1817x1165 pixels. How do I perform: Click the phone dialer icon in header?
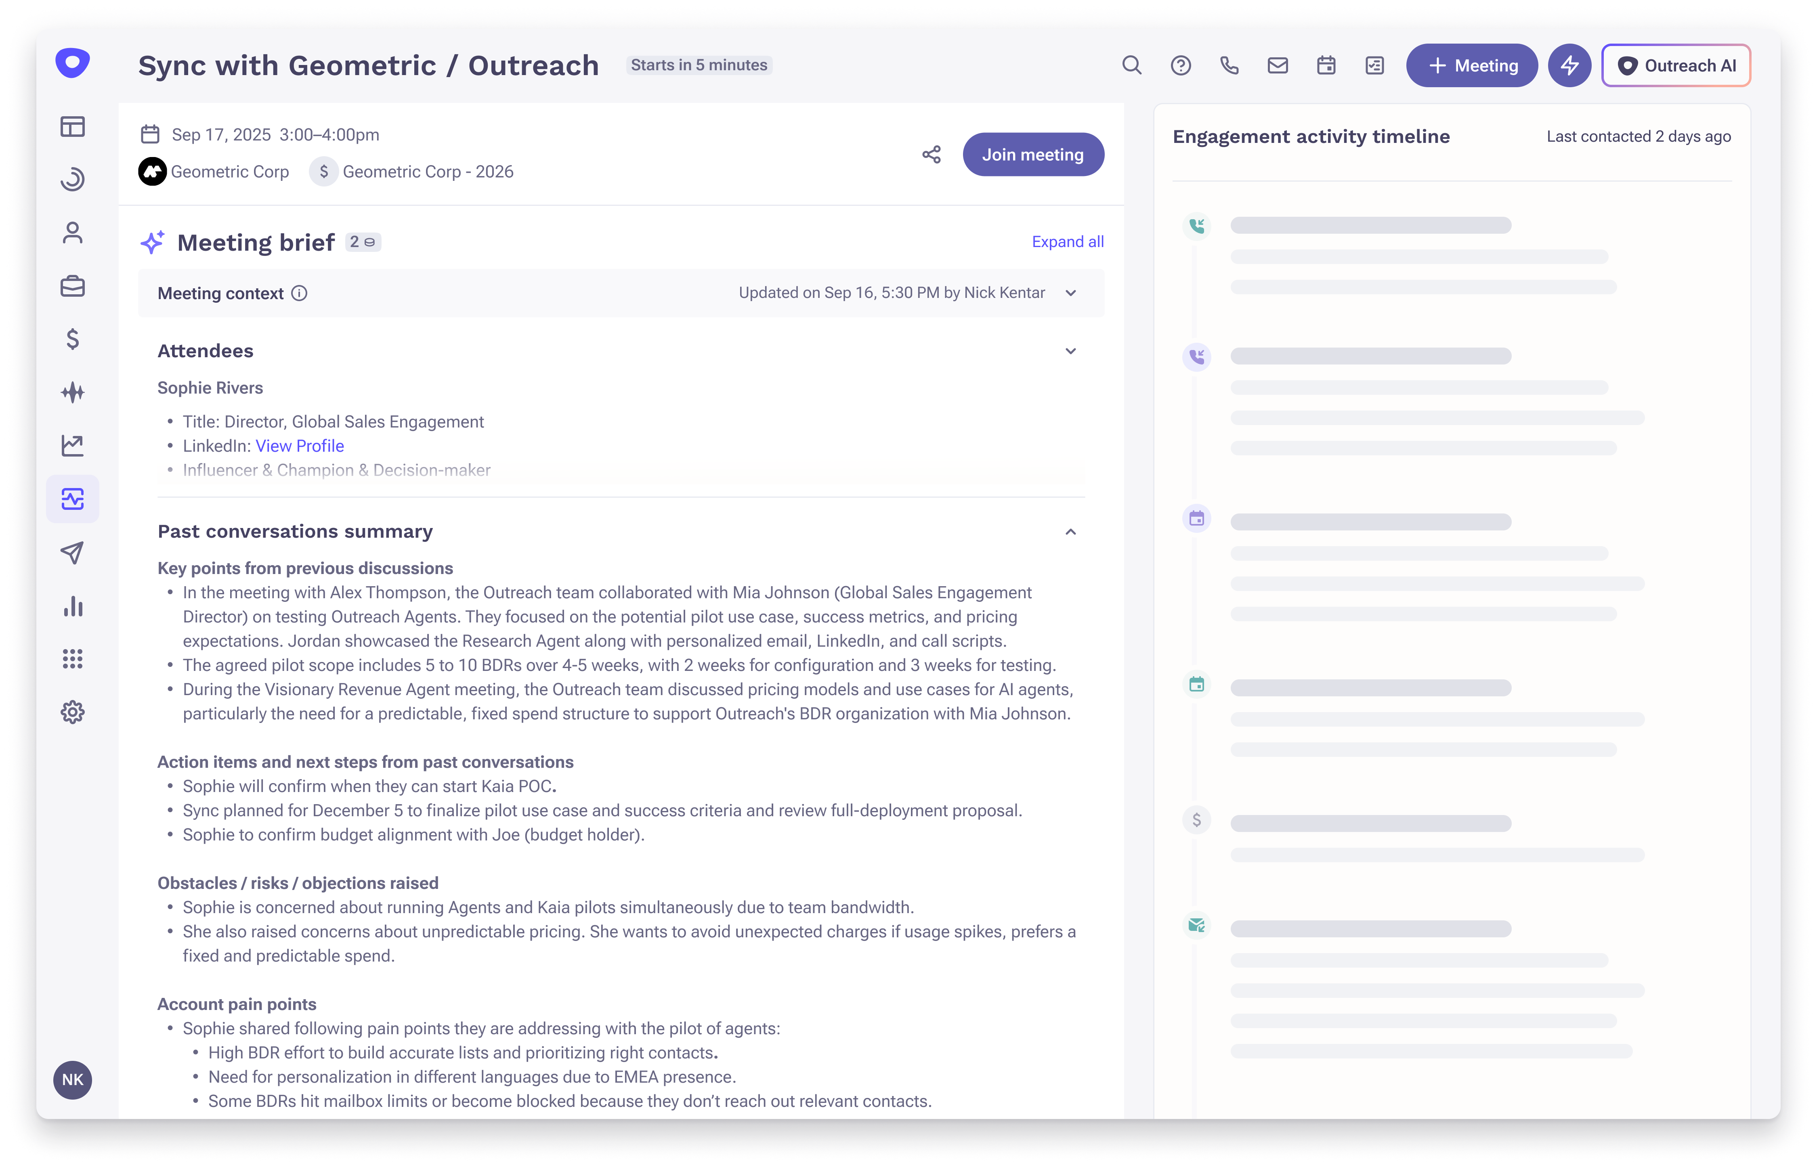(x=1229, y=65)
